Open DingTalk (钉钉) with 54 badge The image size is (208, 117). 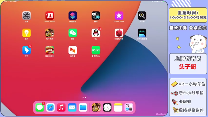[27, 50]
